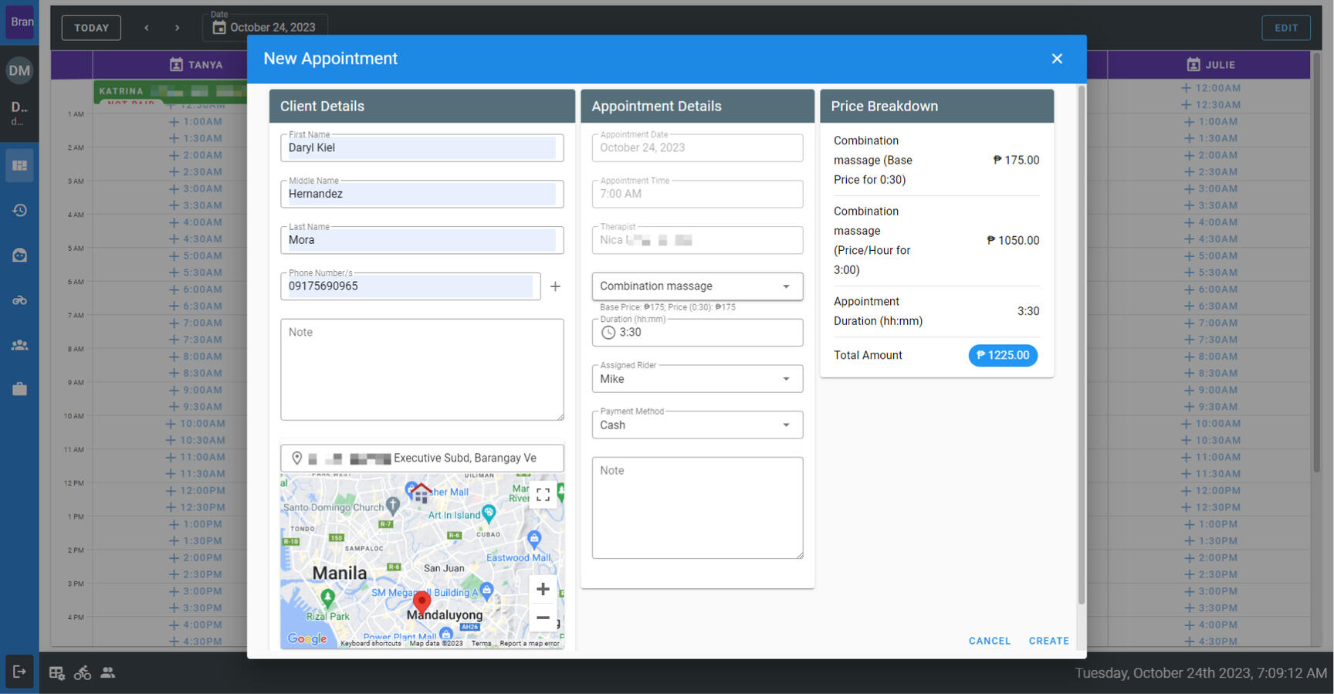Zoom out on the map
This screenshot has height=694, width=1334.
pyautogui.click(x=543, y=618)
